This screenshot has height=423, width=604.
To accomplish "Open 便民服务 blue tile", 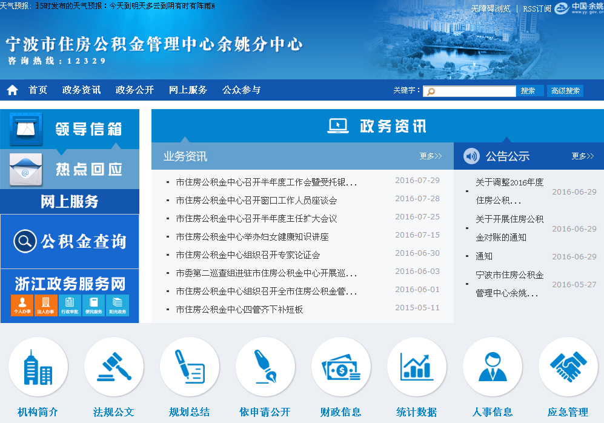I will [x=94, y=305].
